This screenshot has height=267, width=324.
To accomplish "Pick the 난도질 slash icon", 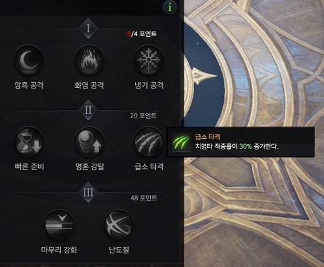I will [118, 224].
